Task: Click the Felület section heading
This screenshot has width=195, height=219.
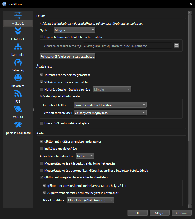Action: [41, 16]
